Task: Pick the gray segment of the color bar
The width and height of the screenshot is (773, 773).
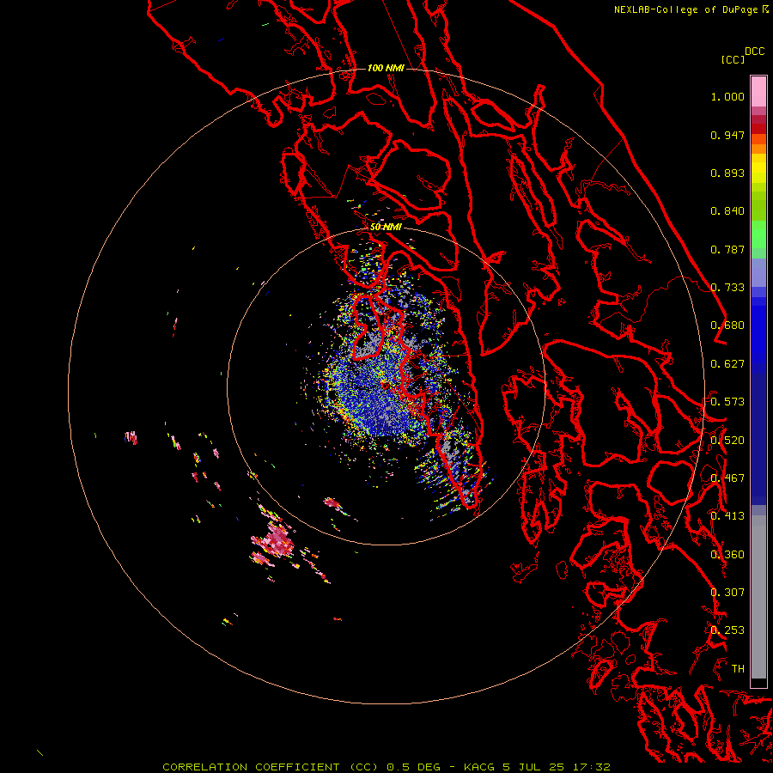Action: click(x=758, y=597)
